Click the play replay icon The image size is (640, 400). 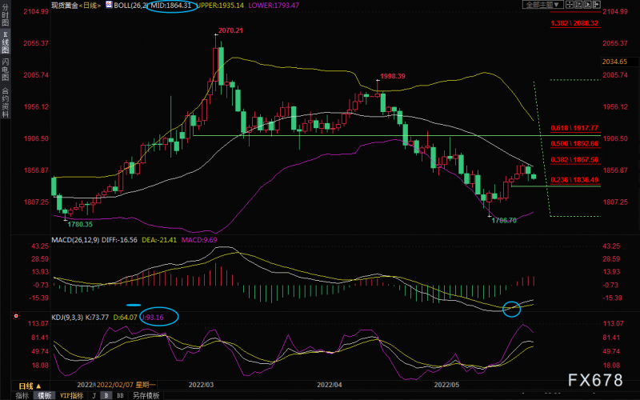(587, 5)
